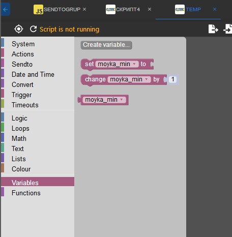
Task: Click the number field showing 1
Action: [x=172, y=79]
